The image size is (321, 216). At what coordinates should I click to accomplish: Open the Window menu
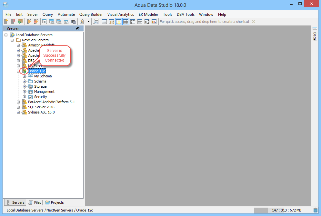[206, 15]
